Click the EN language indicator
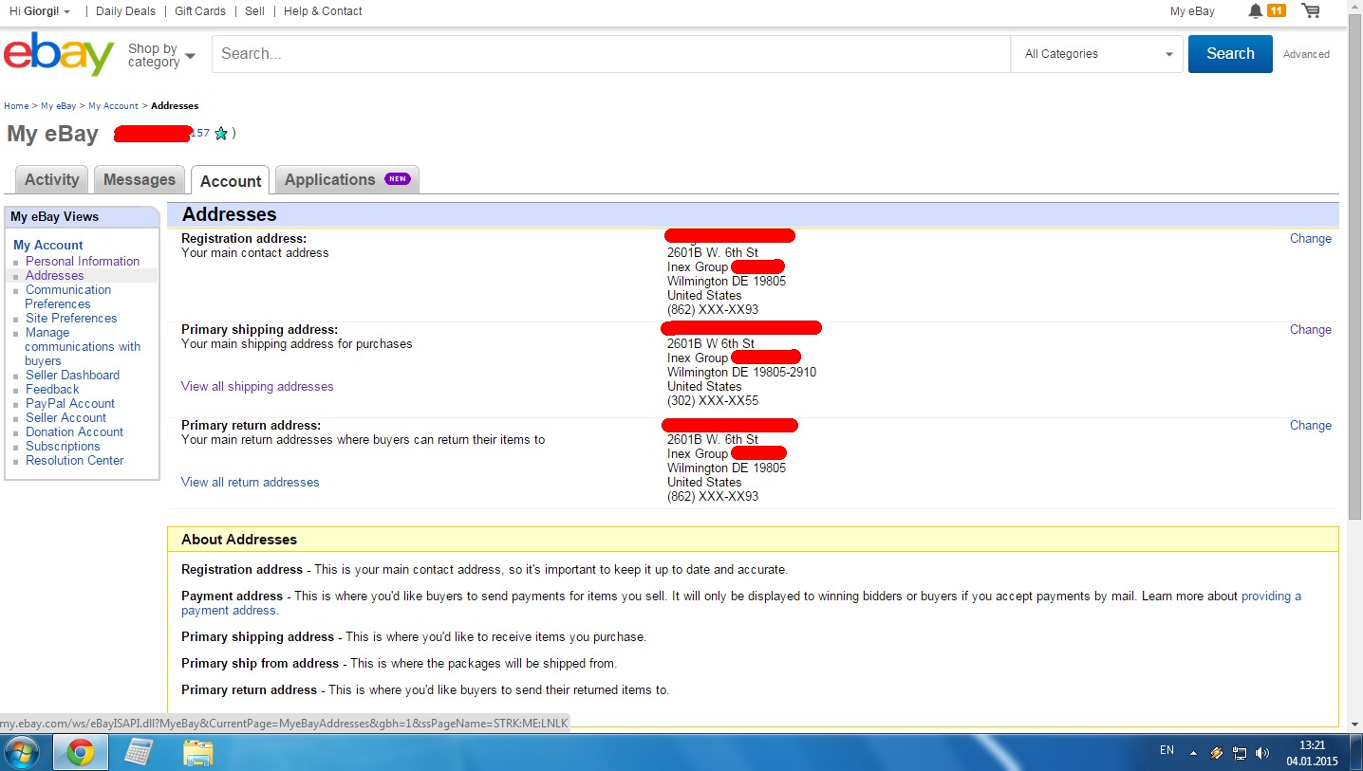Viewport: 1363px width, 771px height. pos(1167,750)
